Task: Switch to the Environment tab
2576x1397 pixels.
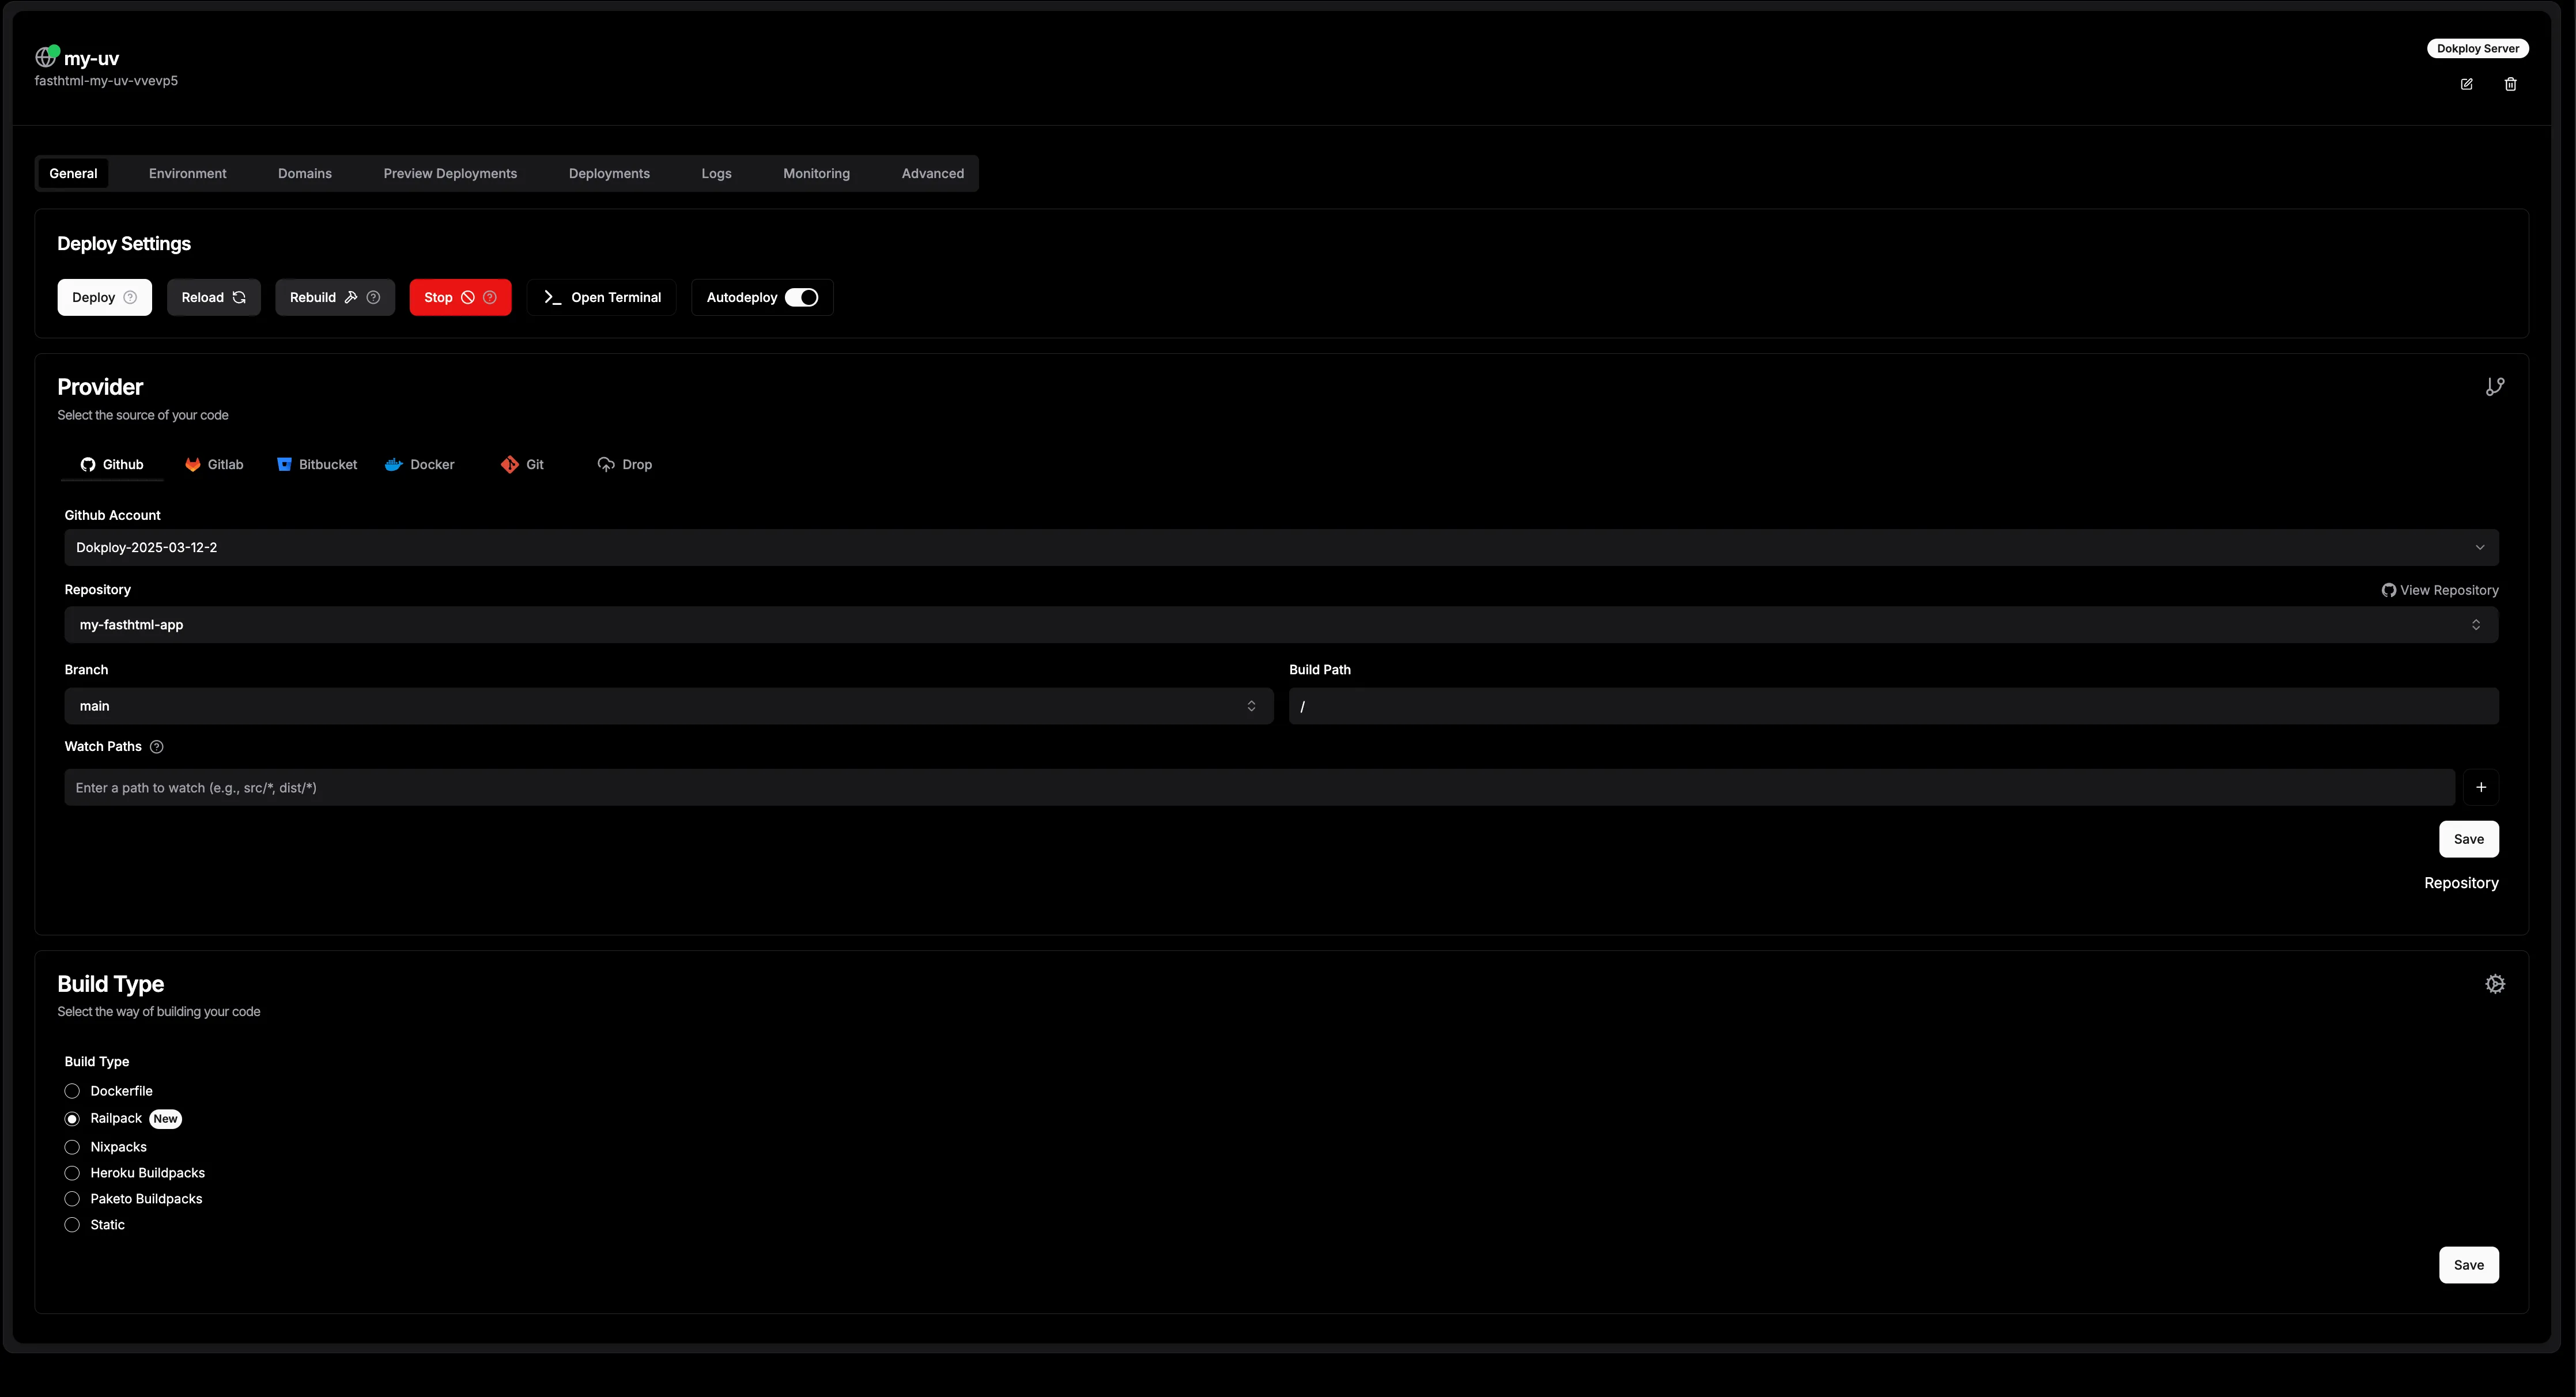Action: tap(187, 174)
